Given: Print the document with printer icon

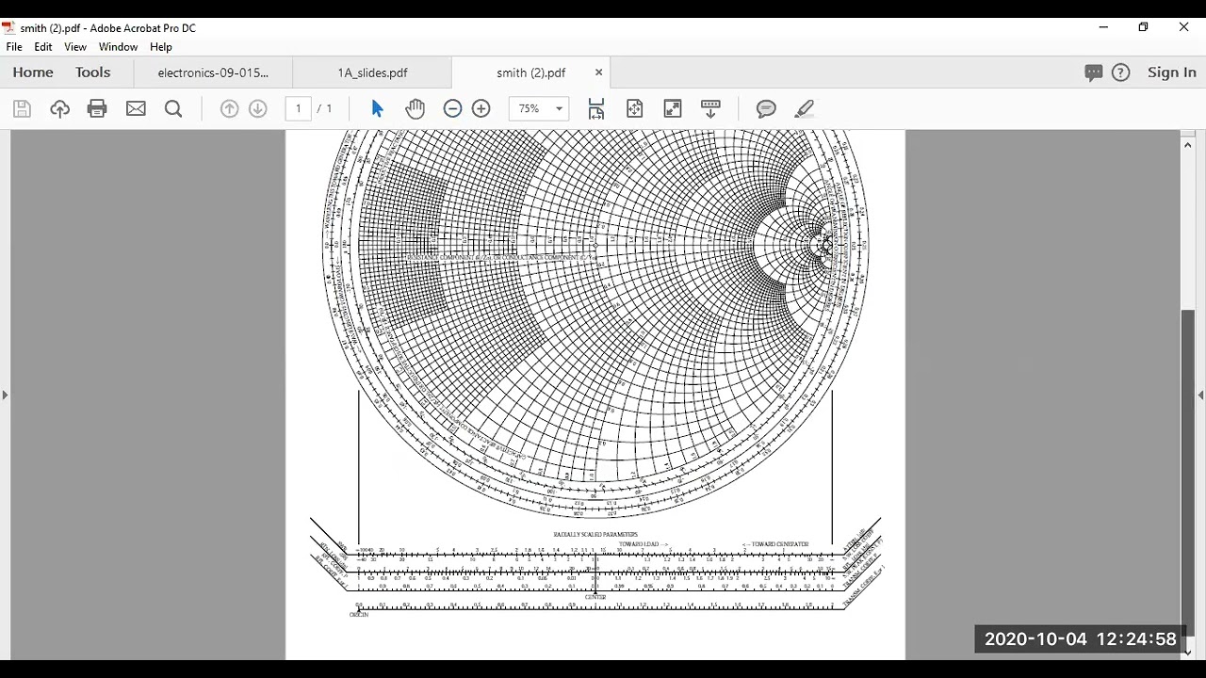Looking at the screenshot, I should point(97,109).
